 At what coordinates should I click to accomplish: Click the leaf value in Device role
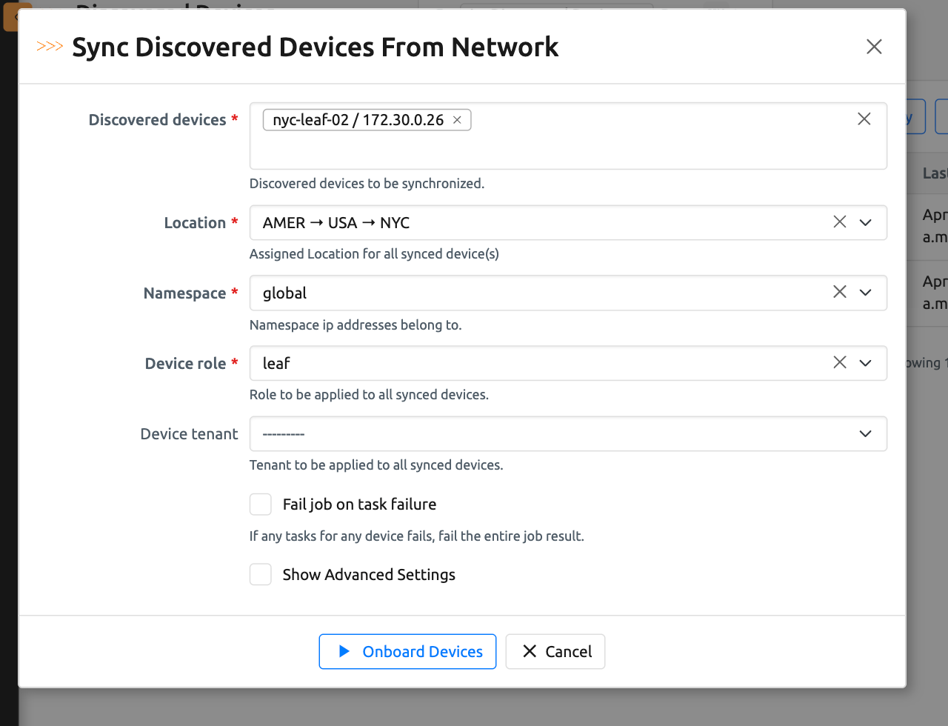point(276,364)
